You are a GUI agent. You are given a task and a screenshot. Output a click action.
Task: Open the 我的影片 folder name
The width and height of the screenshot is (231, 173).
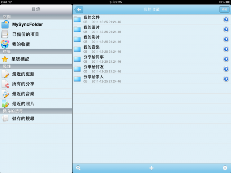(x=91, y=37)
